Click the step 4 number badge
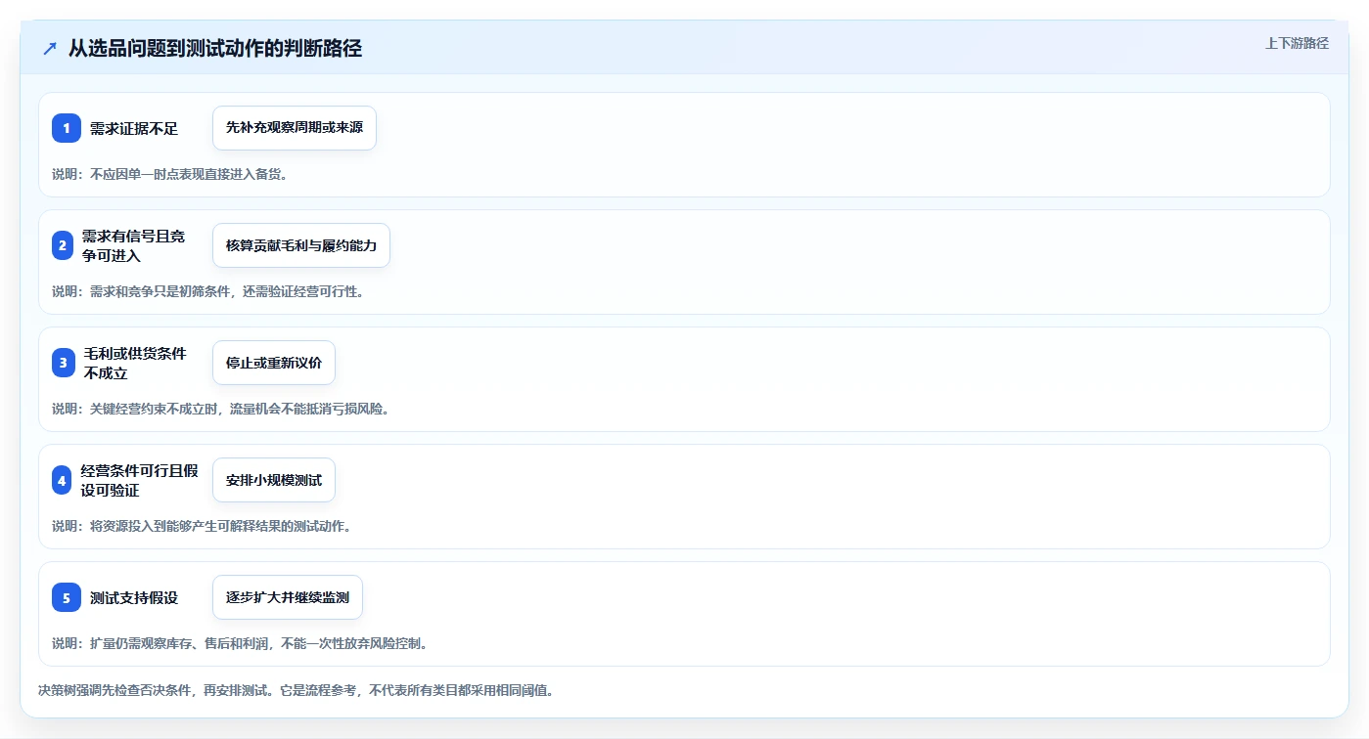The width and height of the screenshot is (1369, 739). pos(62,480)
